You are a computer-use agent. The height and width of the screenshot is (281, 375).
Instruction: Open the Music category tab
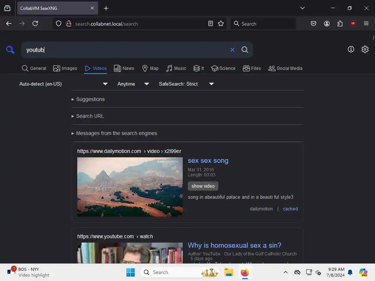pos(176,68)
